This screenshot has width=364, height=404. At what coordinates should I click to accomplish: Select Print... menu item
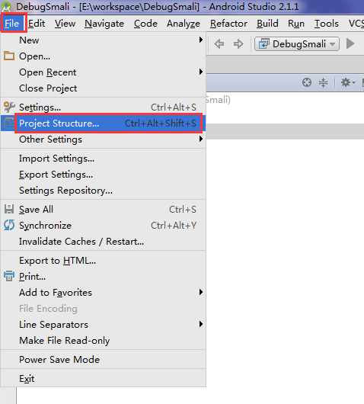[103, 276]
